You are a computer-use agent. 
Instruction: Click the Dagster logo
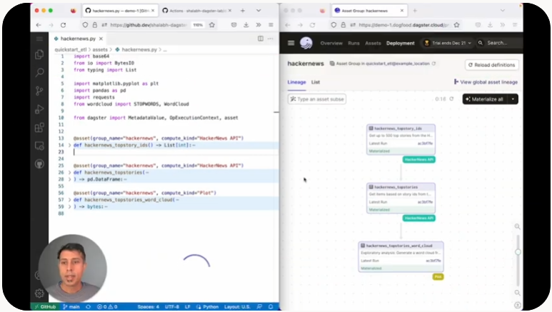306,43
